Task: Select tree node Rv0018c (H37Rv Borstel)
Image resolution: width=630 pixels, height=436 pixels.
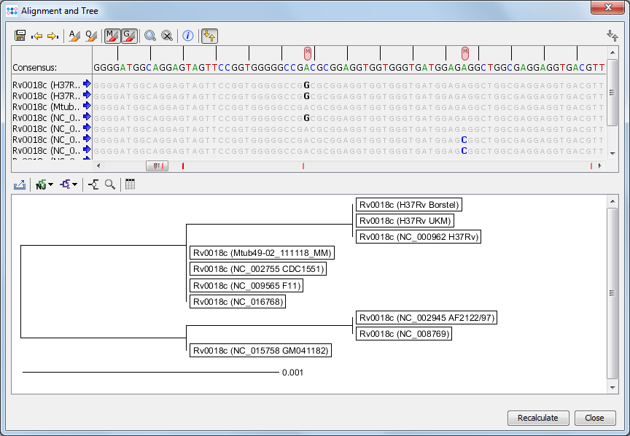Action: tap(409, 205)
